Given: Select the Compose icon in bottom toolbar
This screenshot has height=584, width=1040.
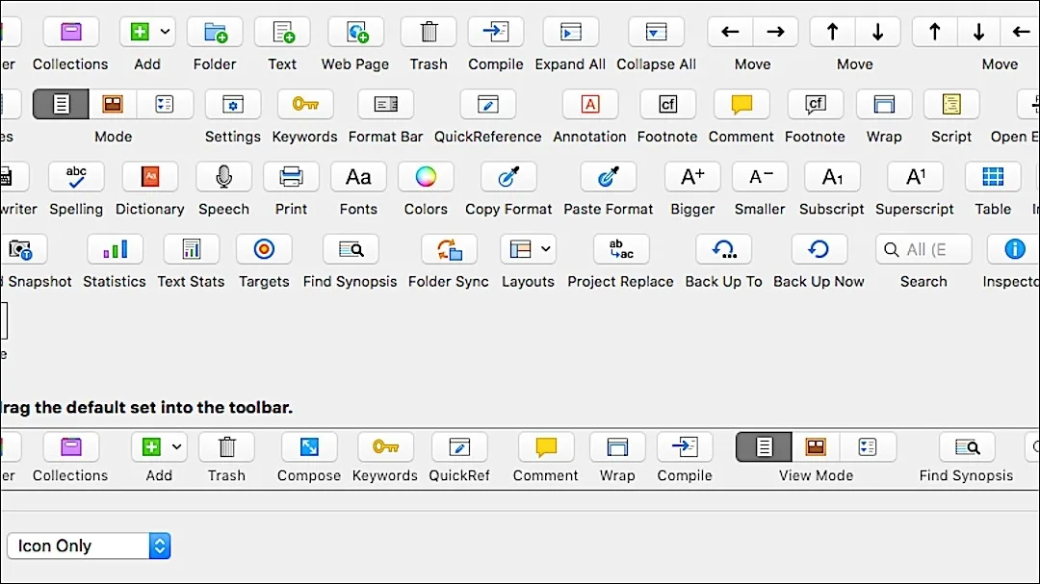Looking at the screenshot, I should click(308, 446).
